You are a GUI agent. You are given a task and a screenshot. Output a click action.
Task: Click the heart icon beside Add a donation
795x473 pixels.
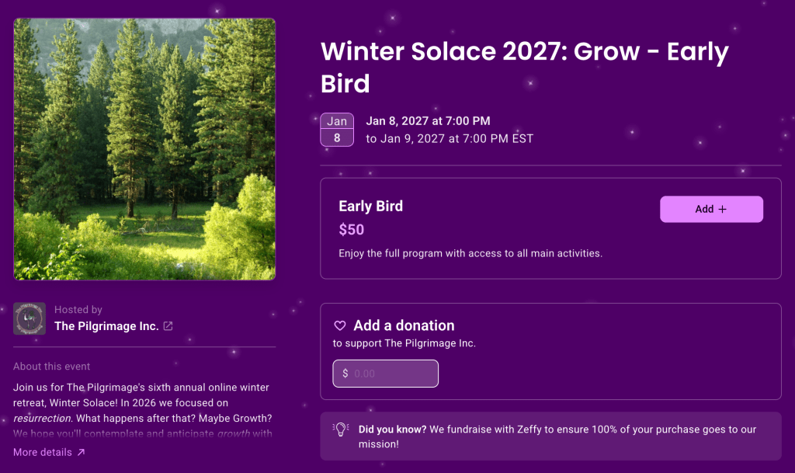coord(340,325)
